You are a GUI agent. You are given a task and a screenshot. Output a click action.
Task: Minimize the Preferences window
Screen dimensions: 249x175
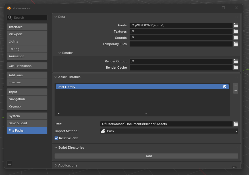[x=211, y=8]
